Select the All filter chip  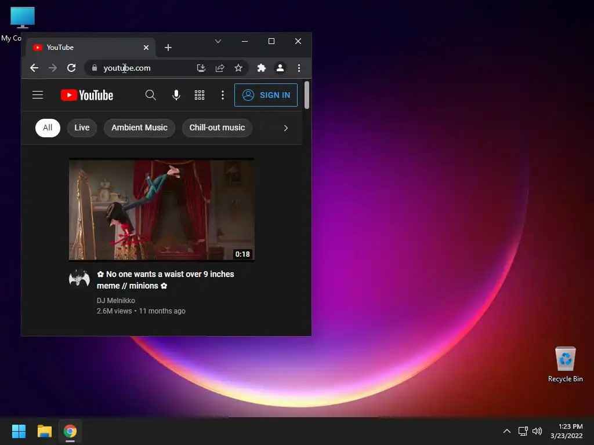click(48, 127)
